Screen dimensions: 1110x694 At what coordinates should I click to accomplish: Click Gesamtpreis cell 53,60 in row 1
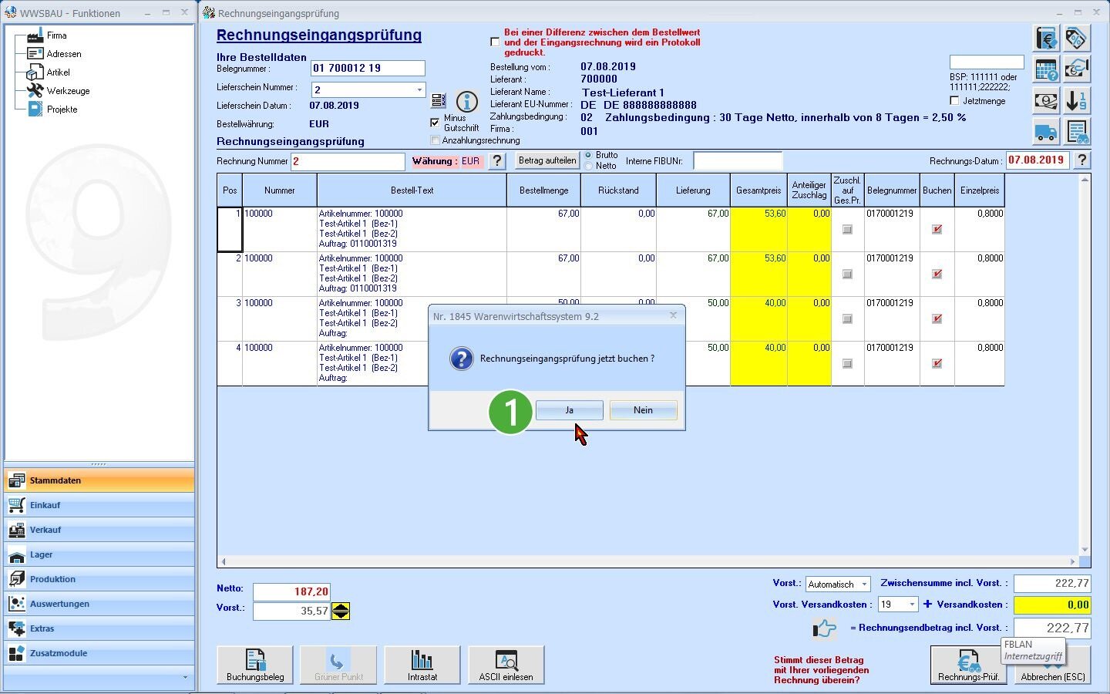point(759,229)
